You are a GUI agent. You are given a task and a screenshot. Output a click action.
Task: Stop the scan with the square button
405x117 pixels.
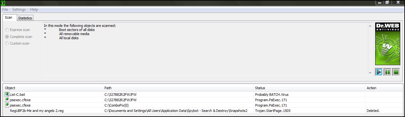click(x=396, y=72)
